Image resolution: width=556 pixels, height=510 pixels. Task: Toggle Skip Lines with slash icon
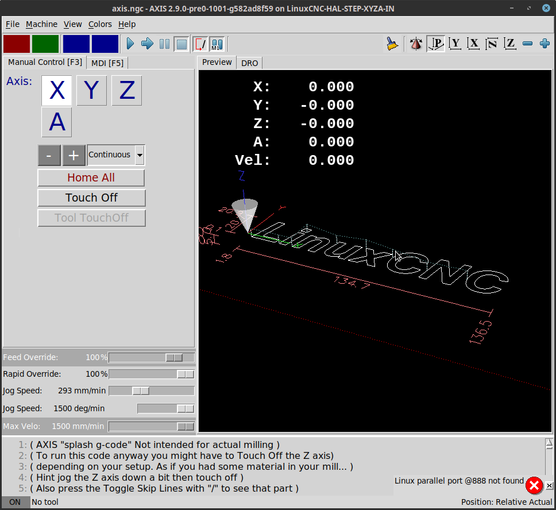tap(200, 44)
